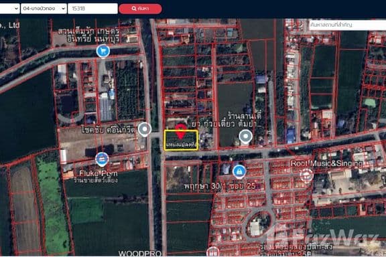Viewport: 386px width, 257px height.
Task: Click the parcel number field showing 15318
Action: point(92,9)
